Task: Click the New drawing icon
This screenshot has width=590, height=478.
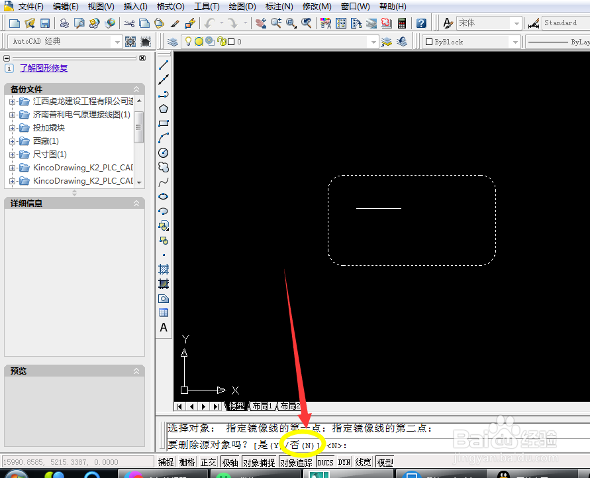Action: click(x=15, y=23)
